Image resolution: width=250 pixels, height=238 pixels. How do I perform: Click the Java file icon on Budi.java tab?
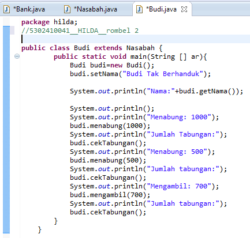[x=139, y=9]
